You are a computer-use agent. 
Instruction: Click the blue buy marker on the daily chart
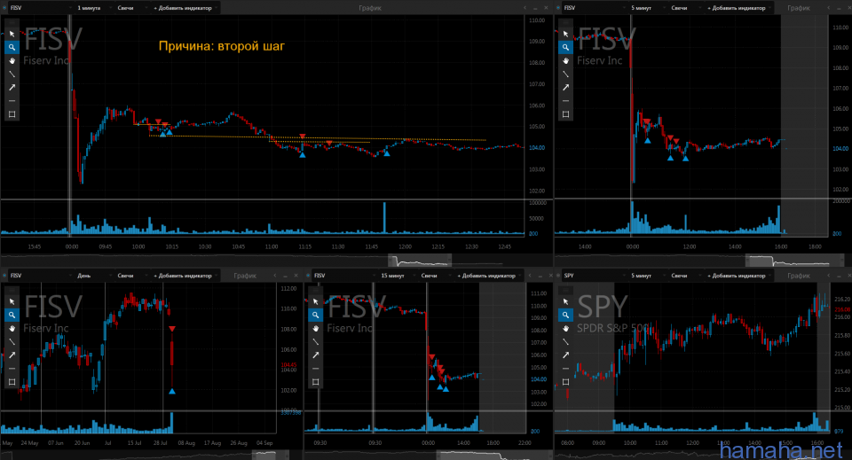pos(171,391)
